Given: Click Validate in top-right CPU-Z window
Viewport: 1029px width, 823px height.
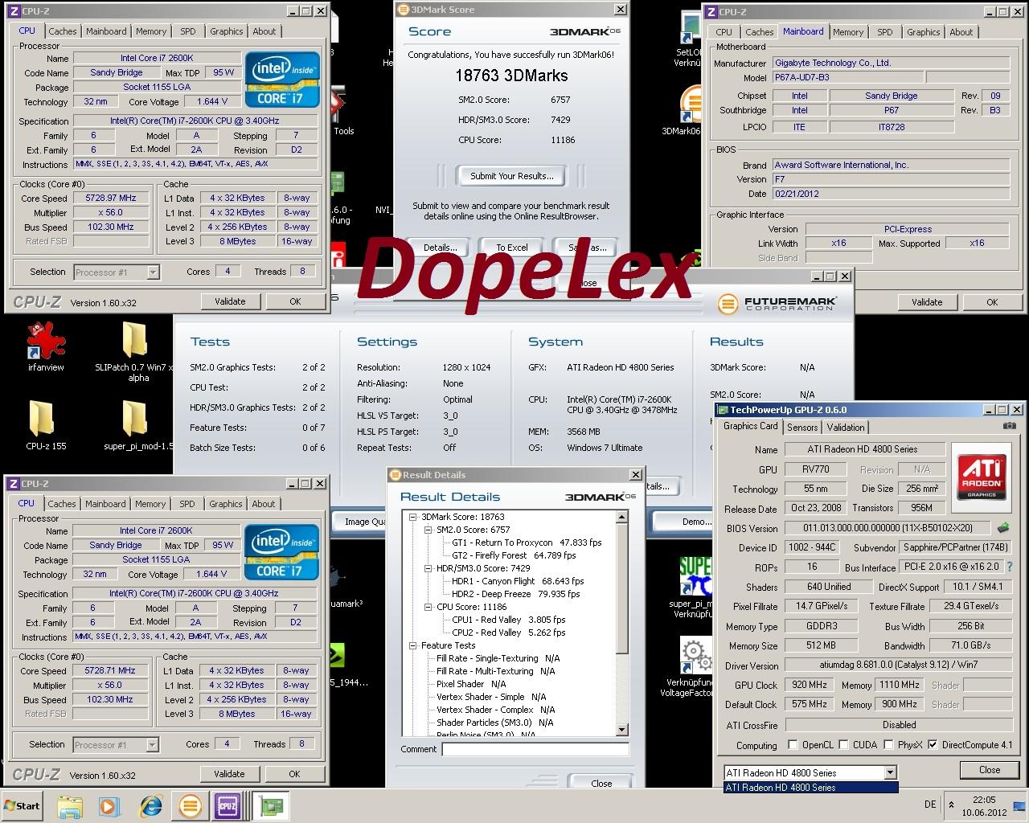Looking at the screenshot, I should coord(927,302).
